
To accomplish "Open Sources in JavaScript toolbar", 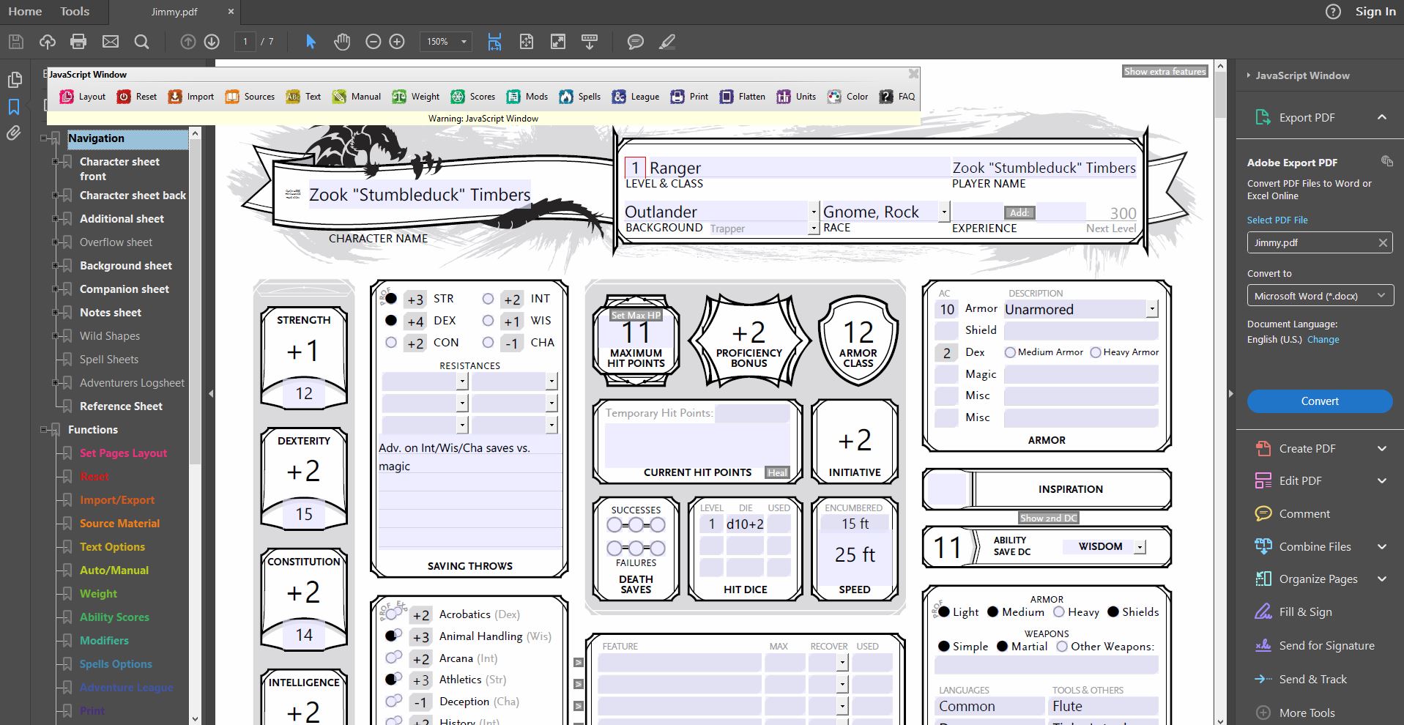I will point(250,96).
